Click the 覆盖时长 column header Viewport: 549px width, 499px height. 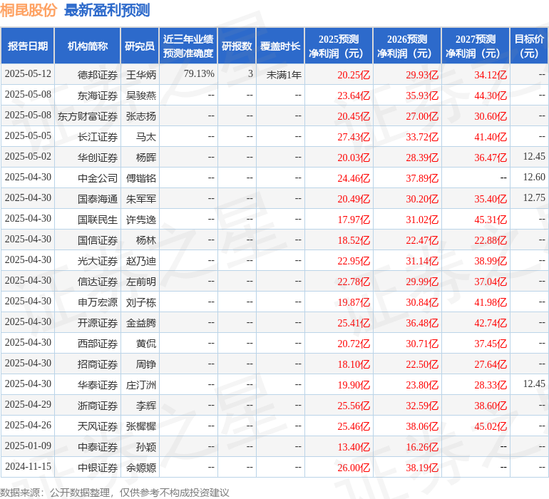click(x=280, y=46)
